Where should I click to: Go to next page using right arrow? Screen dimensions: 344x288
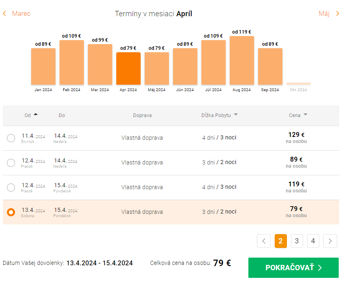tap(330, 241)
